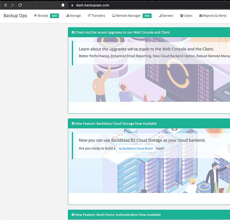Open the Users menu item

pos(186,16)
